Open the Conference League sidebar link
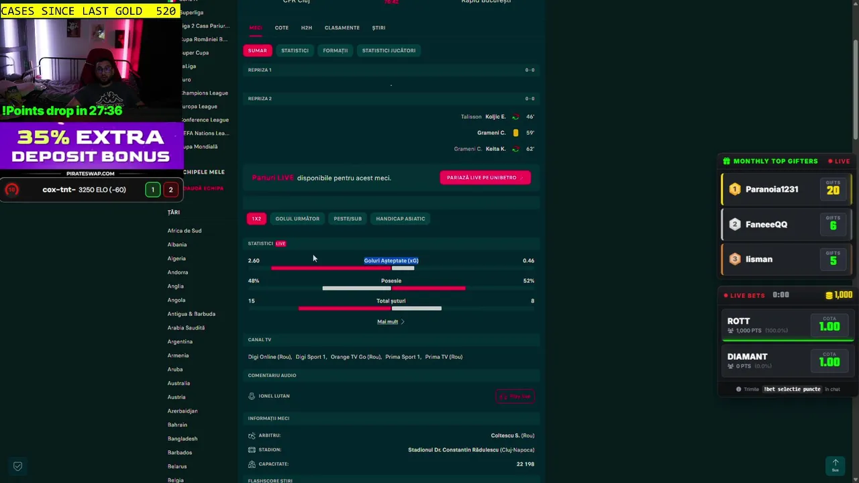The height and width of the screenshot is (483, 859). 205,119
